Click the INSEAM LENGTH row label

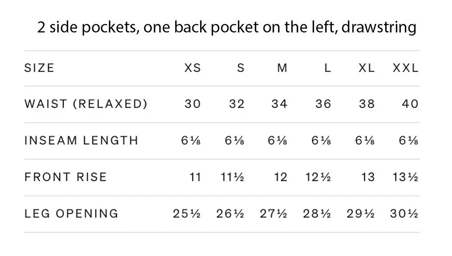[x=81, y=140]
